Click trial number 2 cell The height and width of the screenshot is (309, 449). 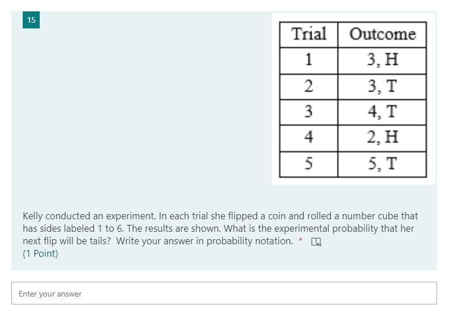(x=309, y=86)
